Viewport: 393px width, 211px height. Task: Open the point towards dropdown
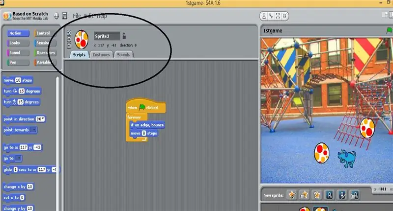[34, 130]
